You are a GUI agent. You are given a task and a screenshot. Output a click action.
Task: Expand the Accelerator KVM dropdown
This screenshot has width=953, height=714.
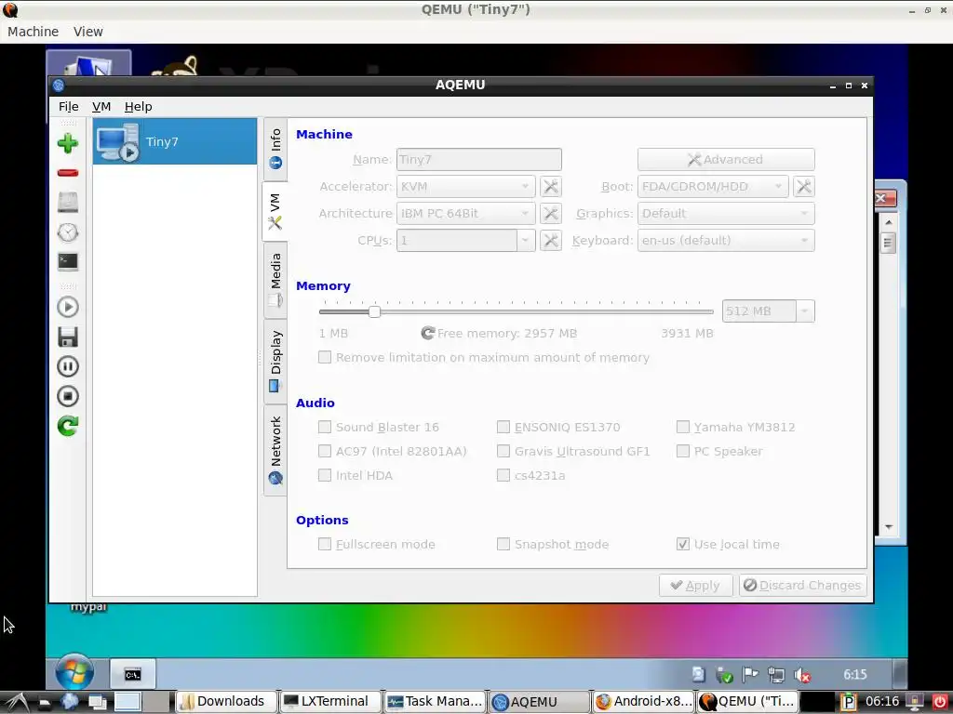[x=465, y=186]
